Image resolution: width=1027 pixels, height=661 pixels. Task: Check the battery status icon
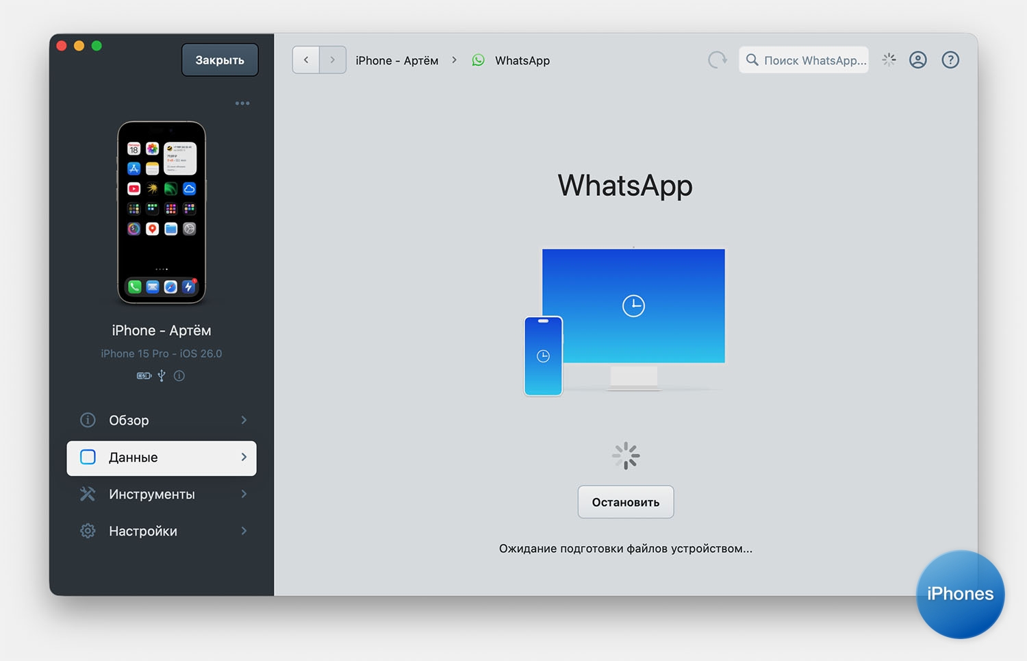click(x=144, y=375)
